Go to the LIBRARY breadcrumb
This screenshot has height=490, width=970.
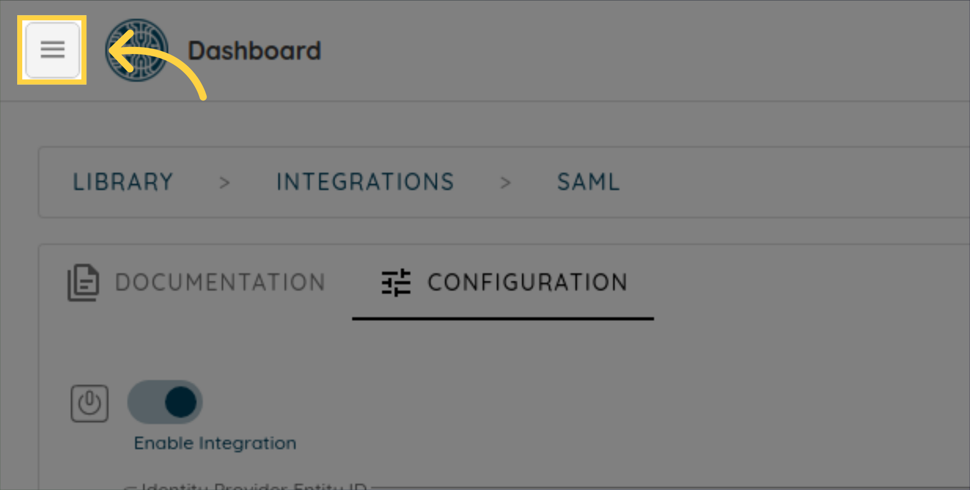(x=123, y=182)
